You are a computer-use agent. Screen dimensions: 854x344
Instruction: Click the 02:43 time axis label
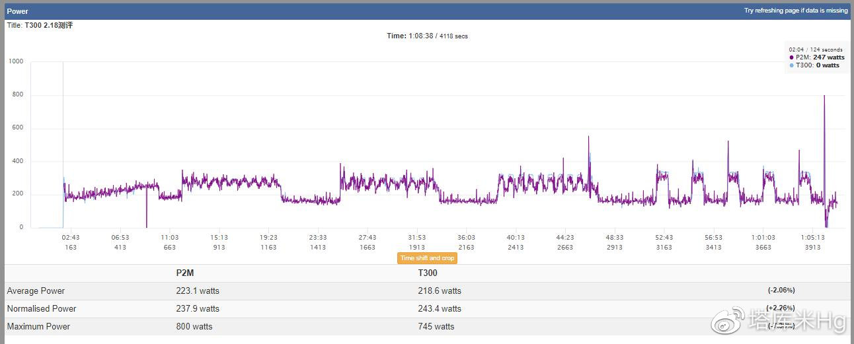point(71,238)
